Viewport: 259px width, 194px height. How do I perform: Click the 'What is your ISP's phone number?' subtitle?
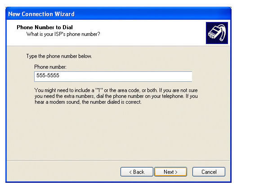63,34
